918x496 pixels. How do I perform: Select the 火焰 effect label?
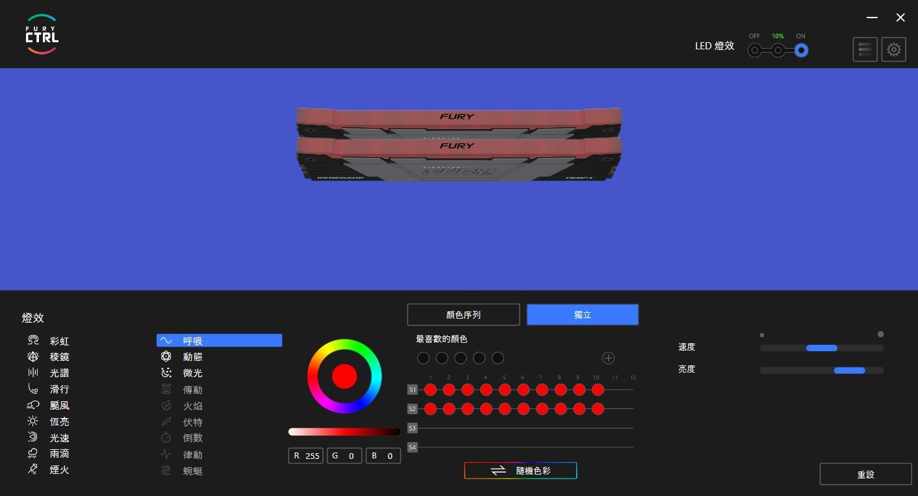(x=193, y=406)
